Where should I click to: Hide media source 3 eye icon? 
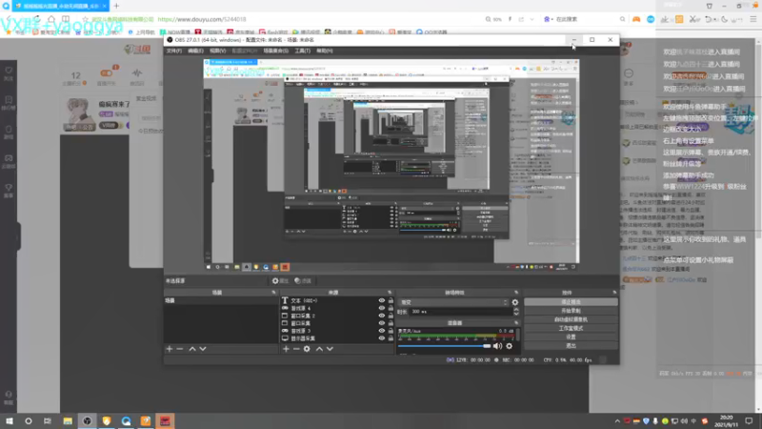382,331
